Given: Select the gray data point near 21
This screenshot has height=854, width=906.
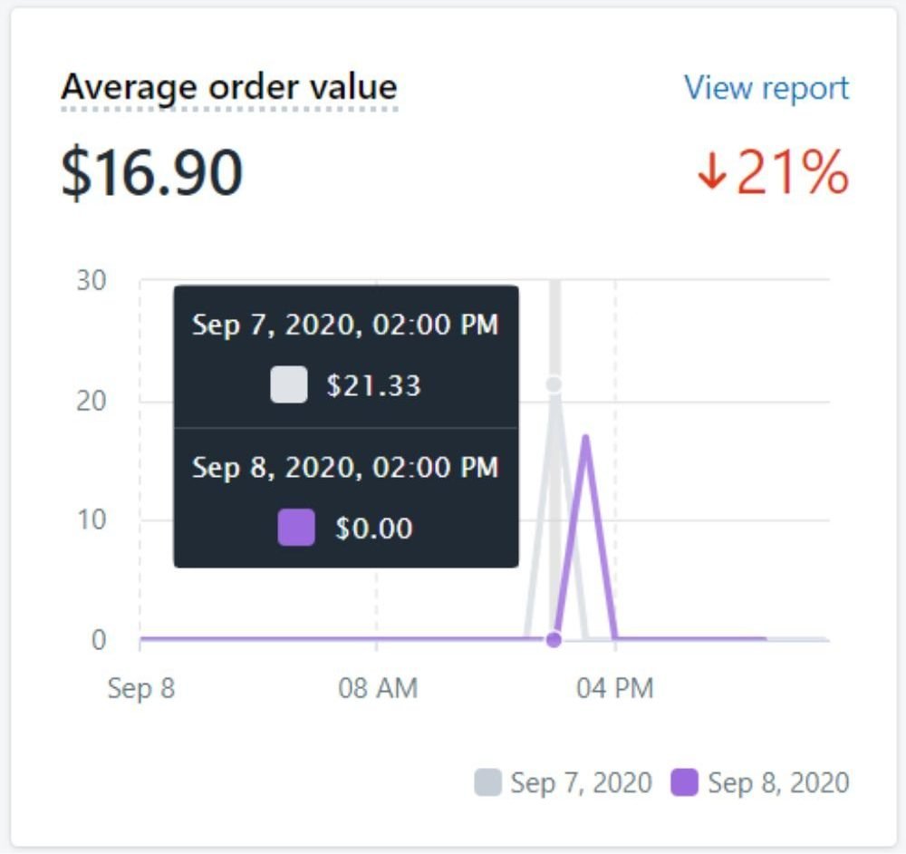Looking at the screenshot, I should (554, 383).
